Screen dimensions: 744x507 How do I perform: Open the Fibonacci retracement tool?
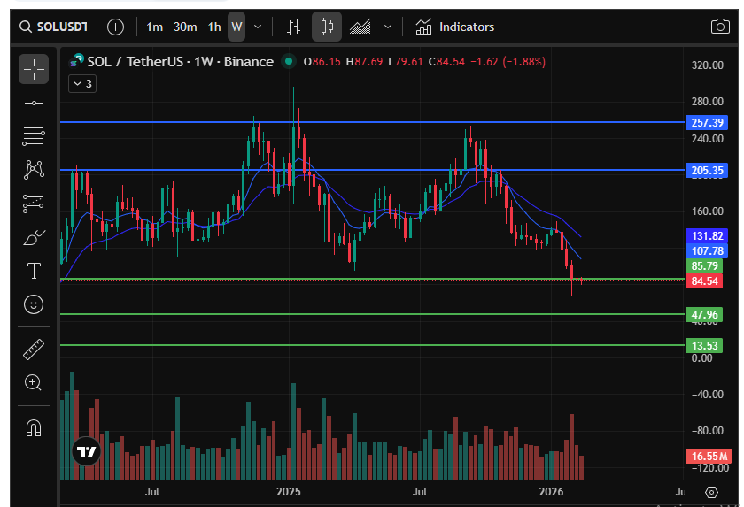(34, 136)
